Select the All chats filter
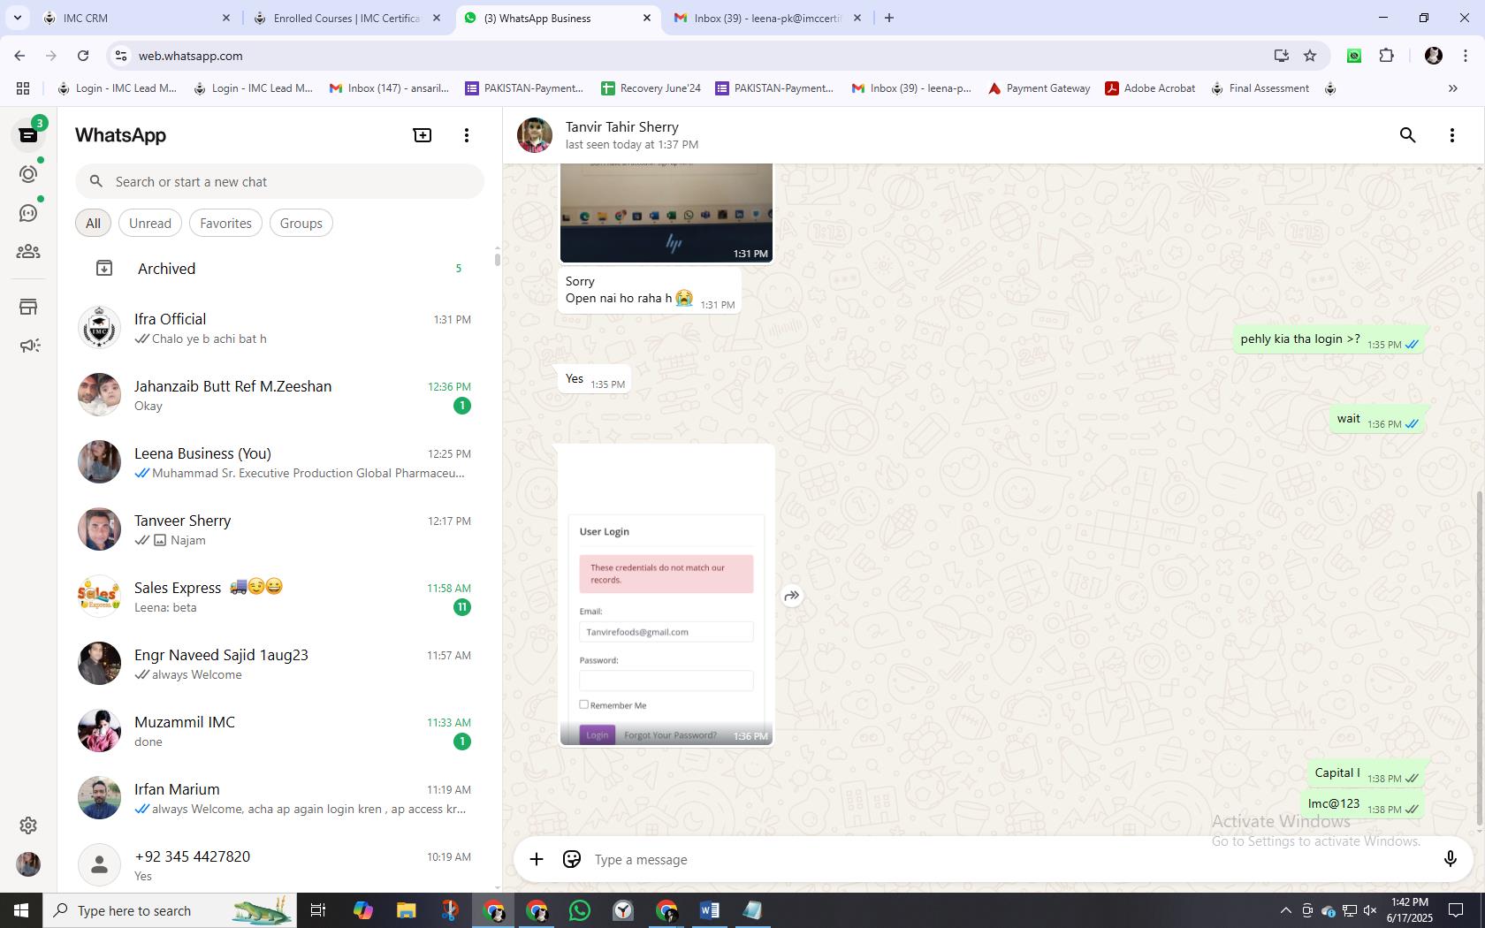1485x928 pixels. 93,223
